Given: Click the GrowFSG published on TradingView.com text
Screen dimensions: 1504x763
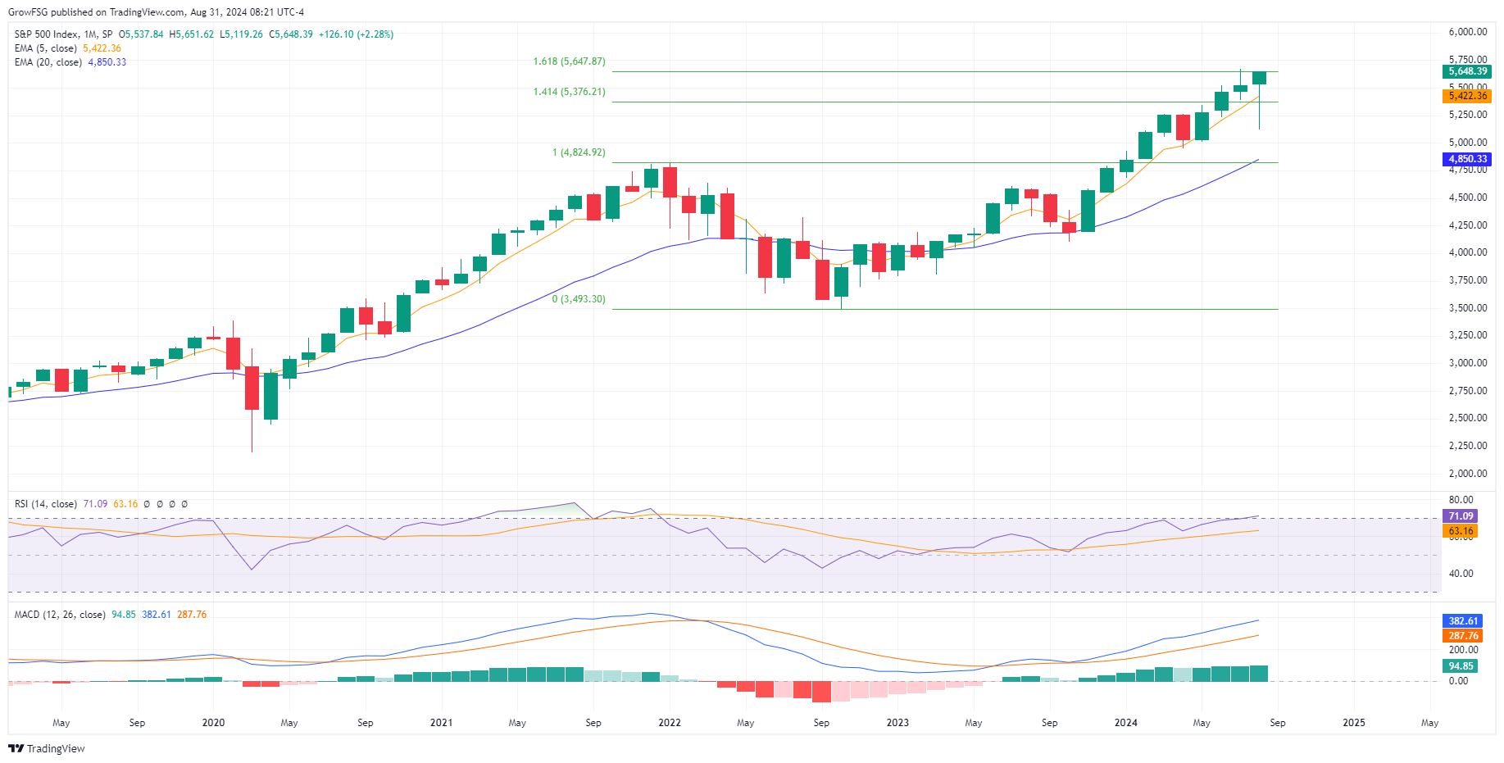Looking at the screenshot, I should tap(96, 12).
